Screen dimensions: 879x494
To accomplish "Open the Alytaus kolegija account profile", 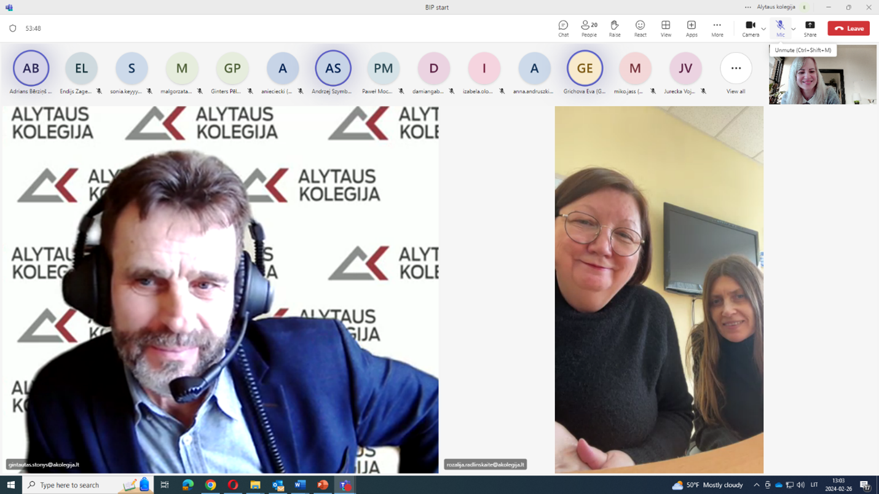I will [782, 7].
